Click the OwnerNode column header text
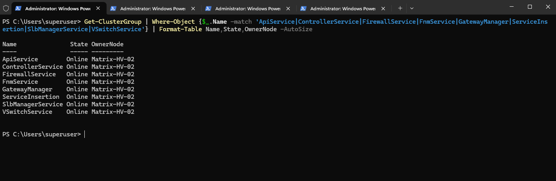Viewport: 556px width, 181px height. click(108, 44)
